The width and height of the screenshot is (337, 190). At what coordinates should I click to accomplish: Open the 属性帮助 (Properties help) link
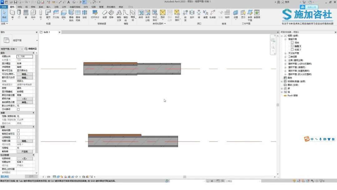coord(5,177)
